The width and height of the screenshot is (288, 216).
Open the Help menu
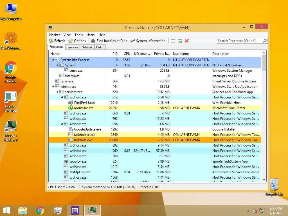tap(102, 35)
